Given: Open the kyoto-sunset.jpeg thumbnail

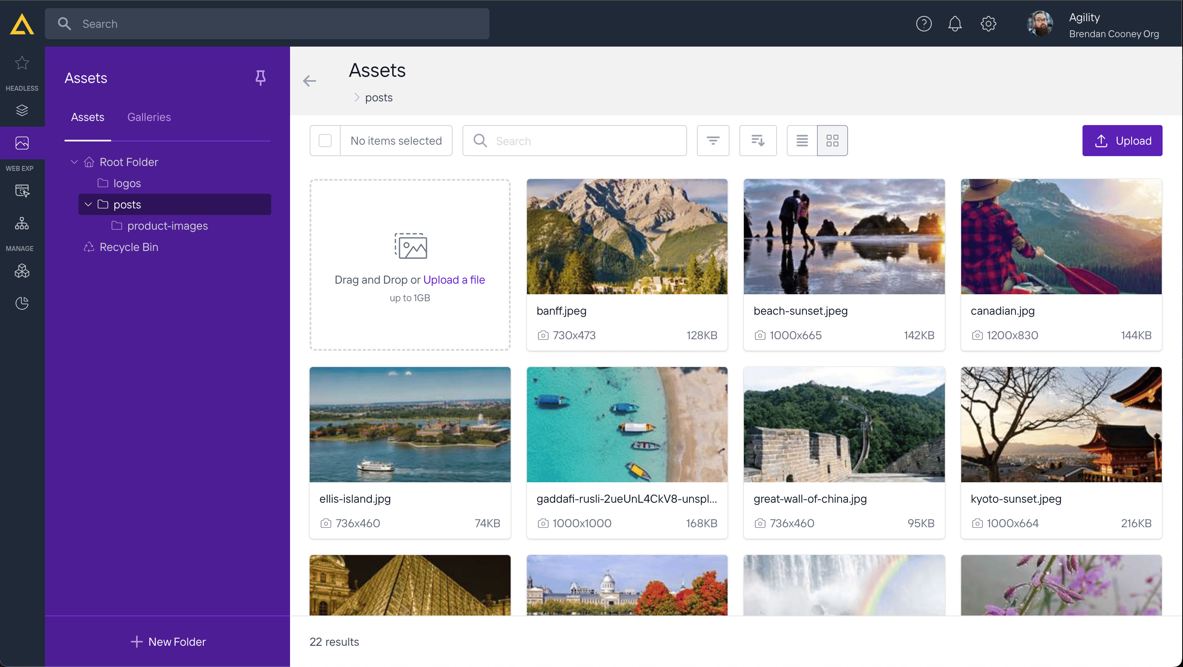Looking at the screenshot, I should pyautogui.click(x=1061, y=425).
